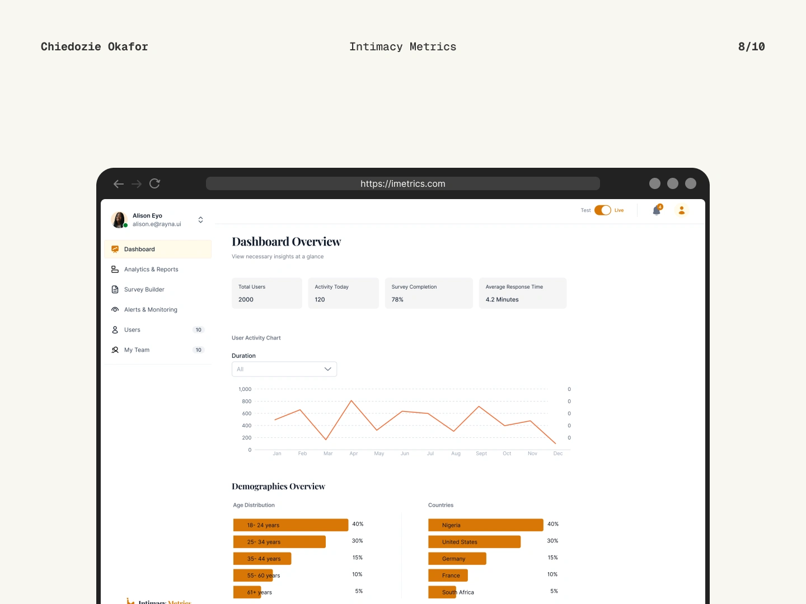Click the Total Users stats card
This screenshot has width=806, height=604.
coord(267,293)
